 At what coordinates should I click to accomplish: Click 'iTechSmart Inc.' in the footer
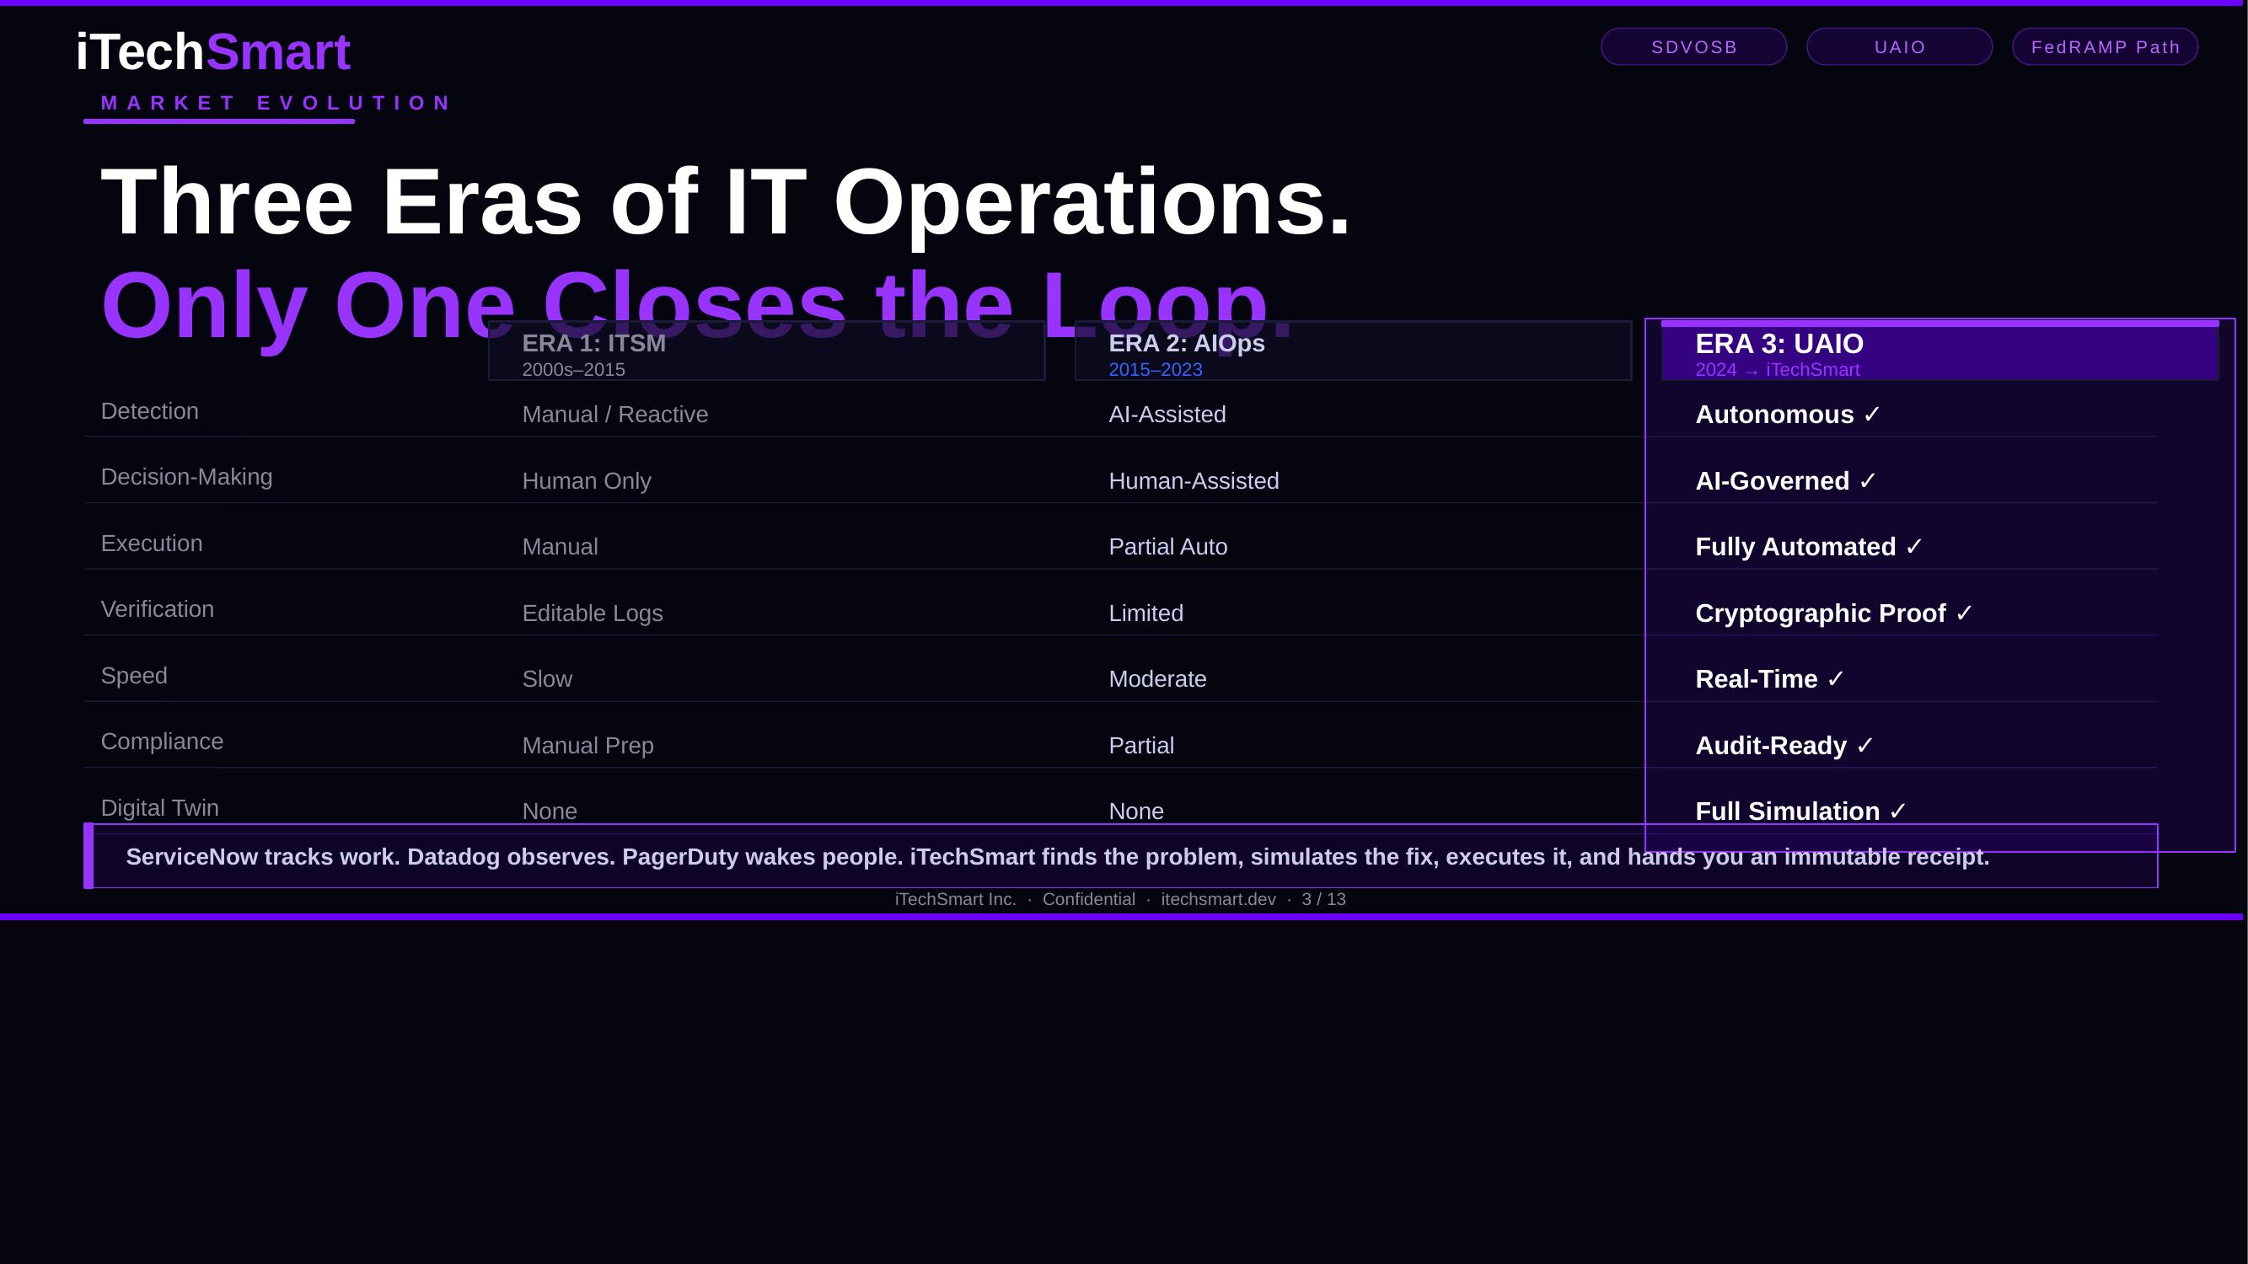955,899
